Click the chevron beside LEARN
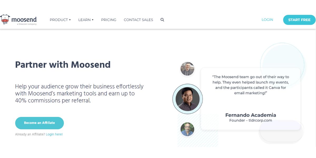Image resolution: width=316 pixels, height=158 pixels. click(x=92, y=20)
